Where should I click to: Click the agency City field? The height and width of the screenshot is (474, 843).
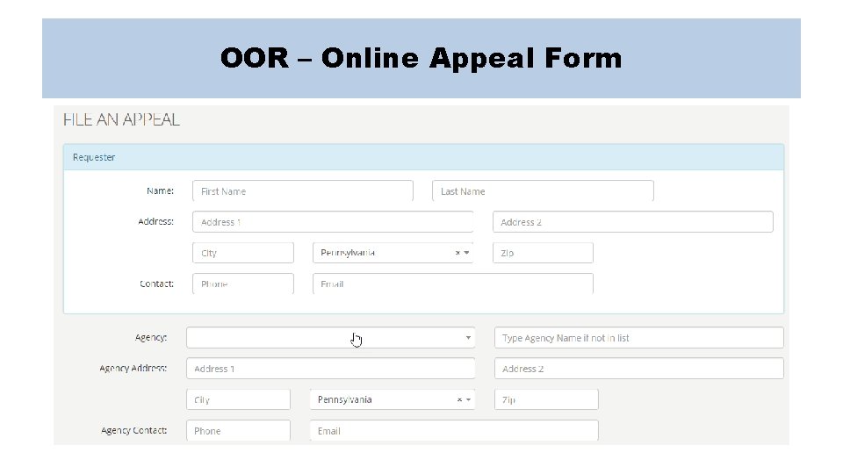(238, 399)
